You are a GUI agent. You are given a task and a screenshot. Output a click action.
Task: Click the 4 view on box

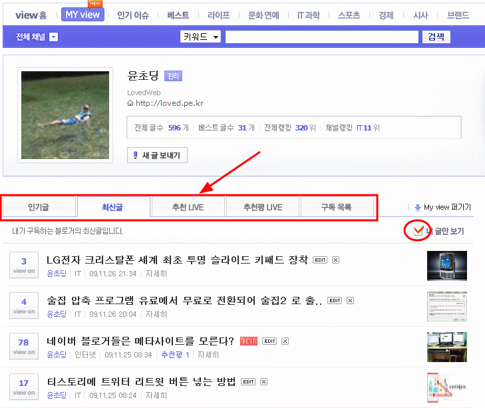coord(24,306)
